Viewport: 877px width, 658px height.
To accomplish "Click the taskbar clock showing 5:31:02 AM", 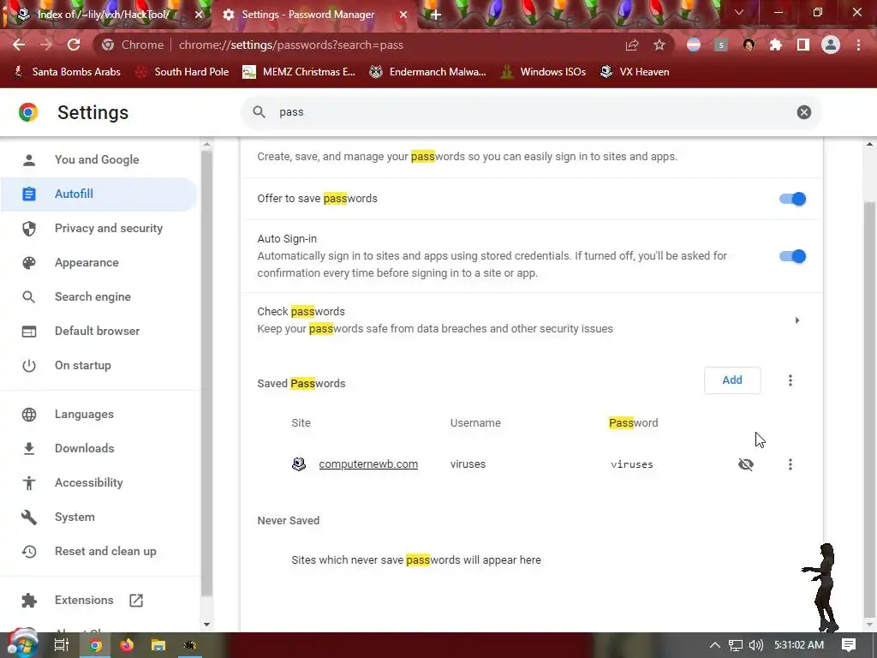I will click(799, 645).
